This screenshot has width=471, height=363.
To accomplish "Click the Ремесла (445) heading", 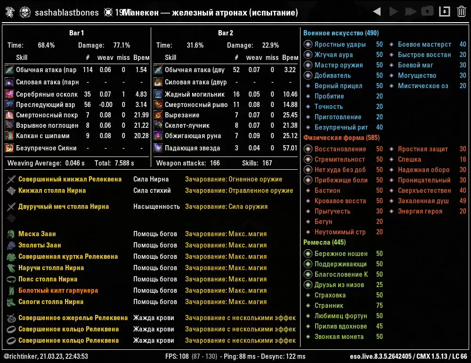I will click(x=325, y=242).
